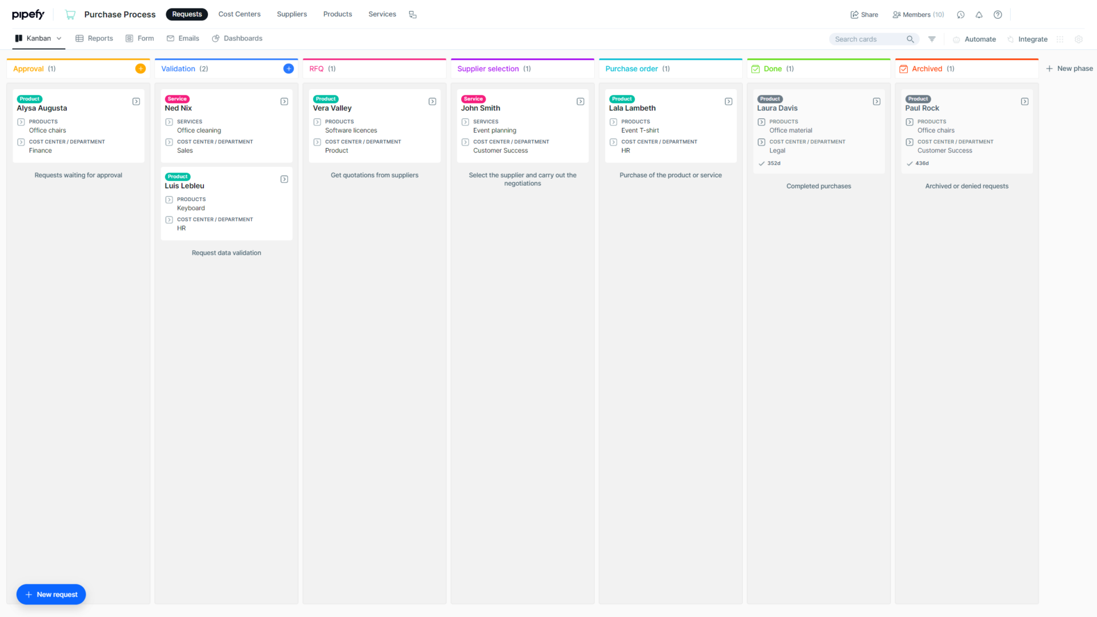Open the Automate option

pyautogui.click(x=974, y=39)
